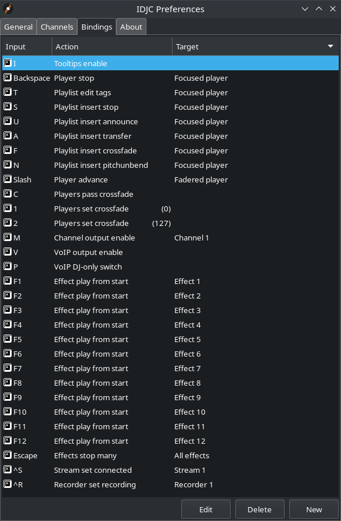Select Players set crossfade (127) row

[171, 223]
